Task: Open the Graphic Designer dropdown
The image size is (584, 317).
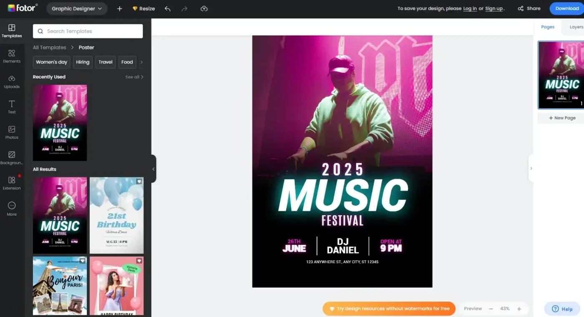Action: click(77, 8)
